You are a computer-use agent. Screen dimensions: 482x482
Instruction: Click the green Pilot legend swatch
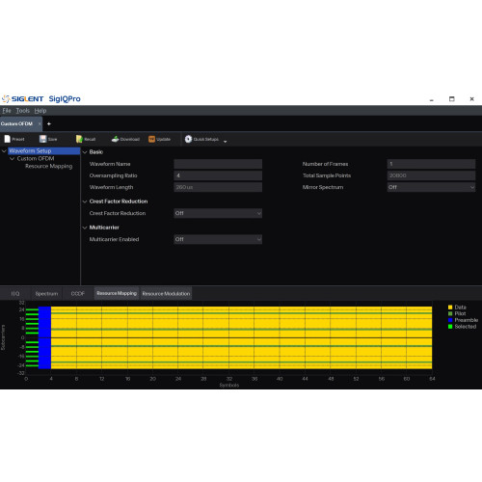pos(450,313)
